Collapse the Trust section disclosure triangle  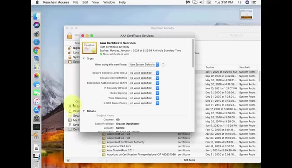(83, 58)
